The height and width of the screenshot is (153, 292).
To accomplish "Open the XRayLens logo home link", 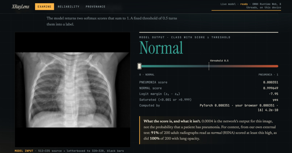I will click(x=21, y=7).
